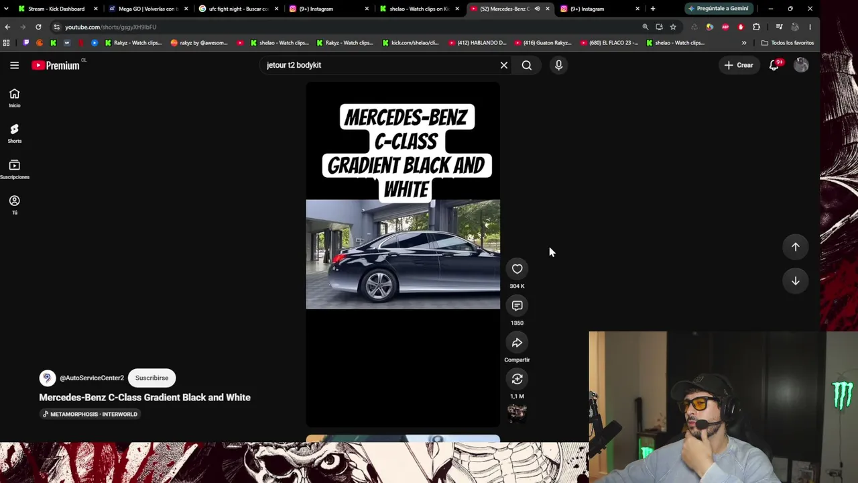Expand the hidden bookmarks chevron
Screen dimensions: 858x483
744,43
